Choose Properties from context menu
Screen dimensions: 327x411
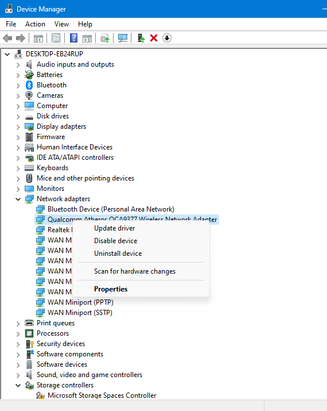141,289
